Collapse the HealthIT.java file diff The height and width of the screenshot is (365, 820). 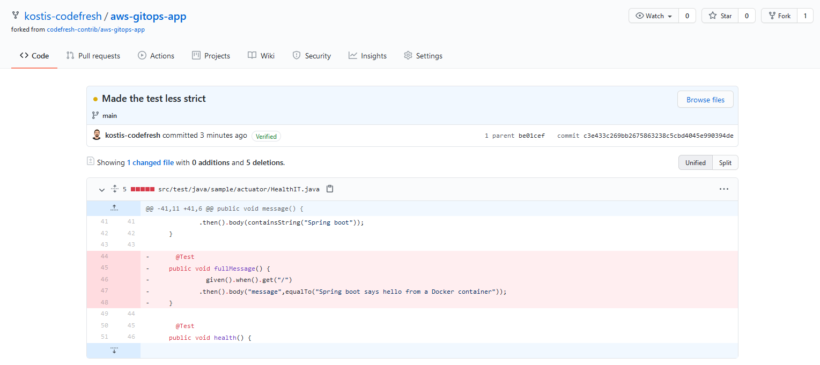(x=102, y=189)
